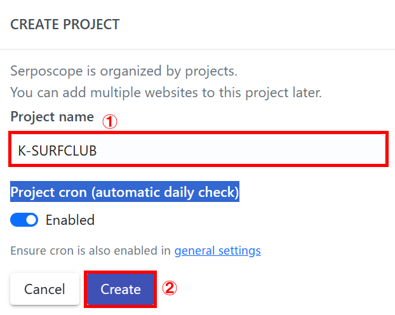
Task: Click the Project name label
Action: [52, 117]
